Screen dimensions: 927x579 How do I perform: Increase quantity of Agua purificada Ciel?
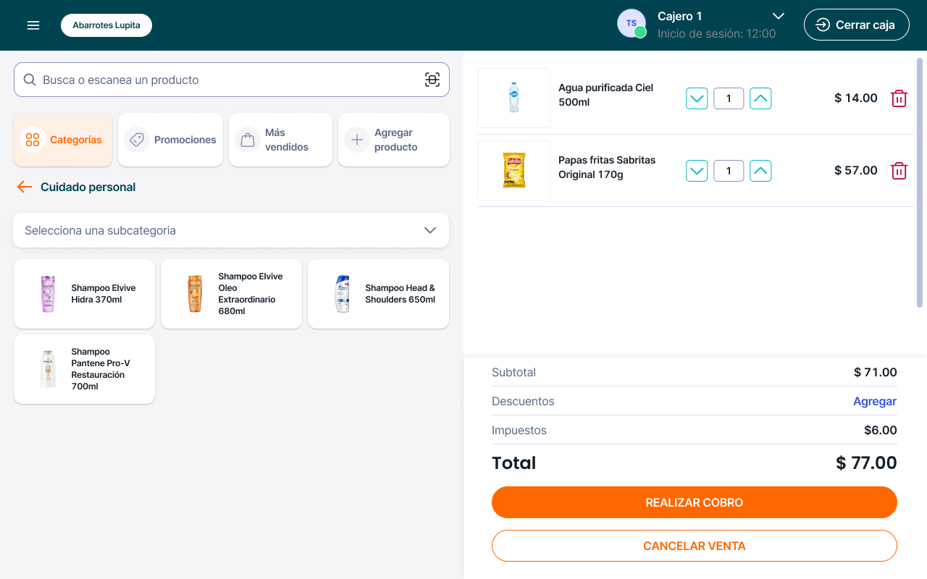760,98
